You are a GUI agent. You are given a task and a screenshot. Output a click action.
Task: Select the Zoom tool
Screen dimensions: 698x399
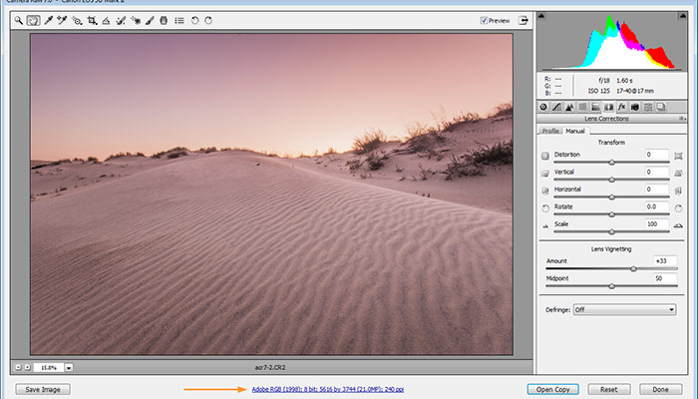(x=18, y=21)
